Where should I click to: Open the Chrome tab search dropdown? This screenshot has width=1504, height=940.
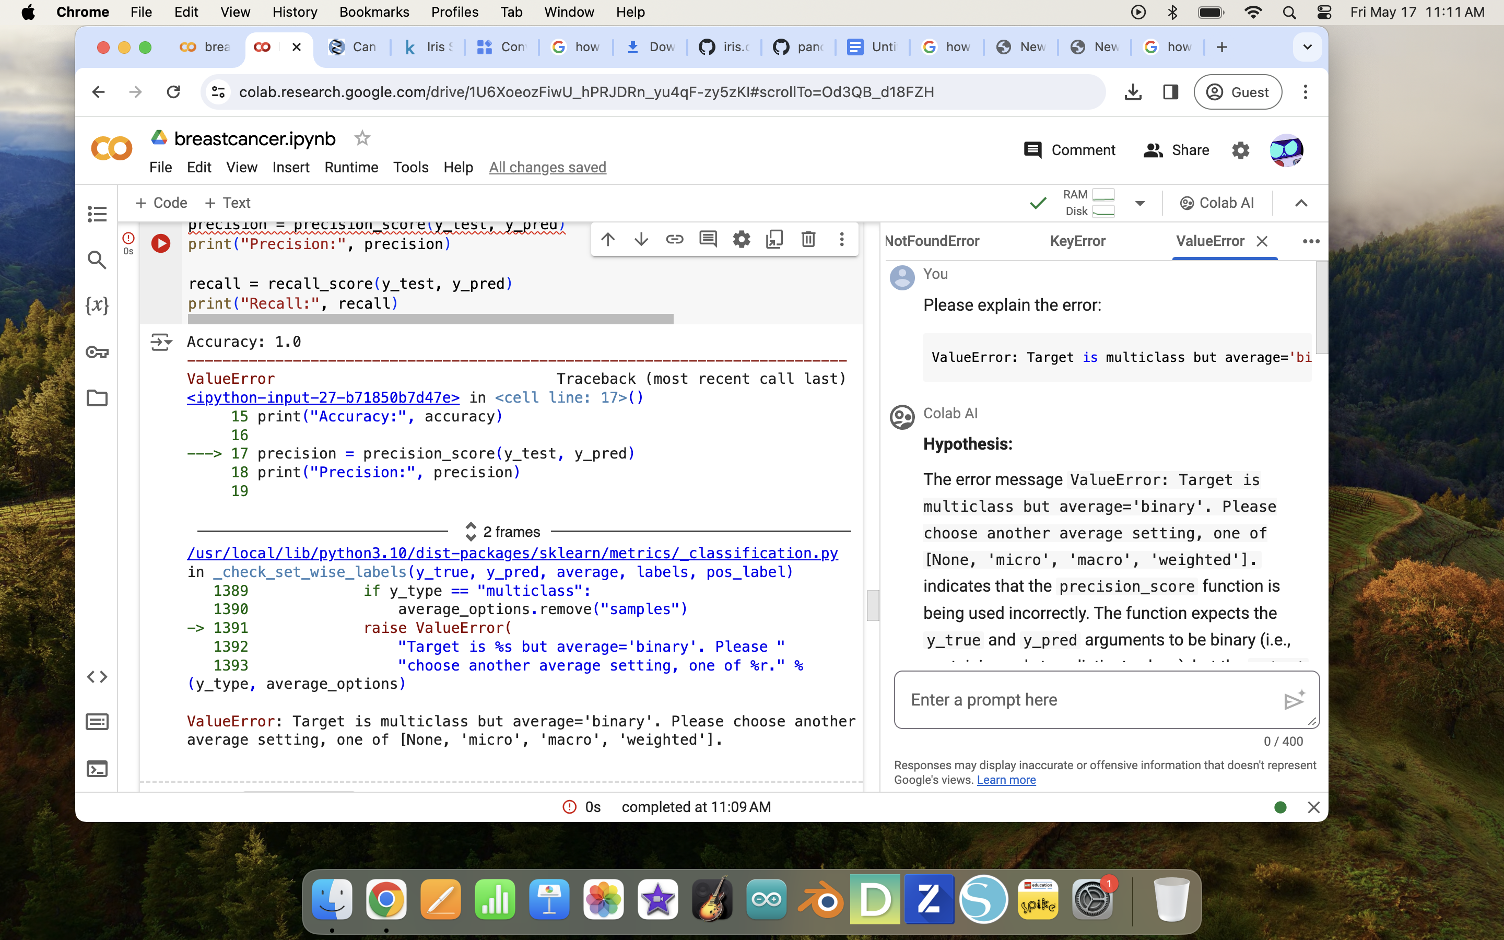[x=1307, y=47]
